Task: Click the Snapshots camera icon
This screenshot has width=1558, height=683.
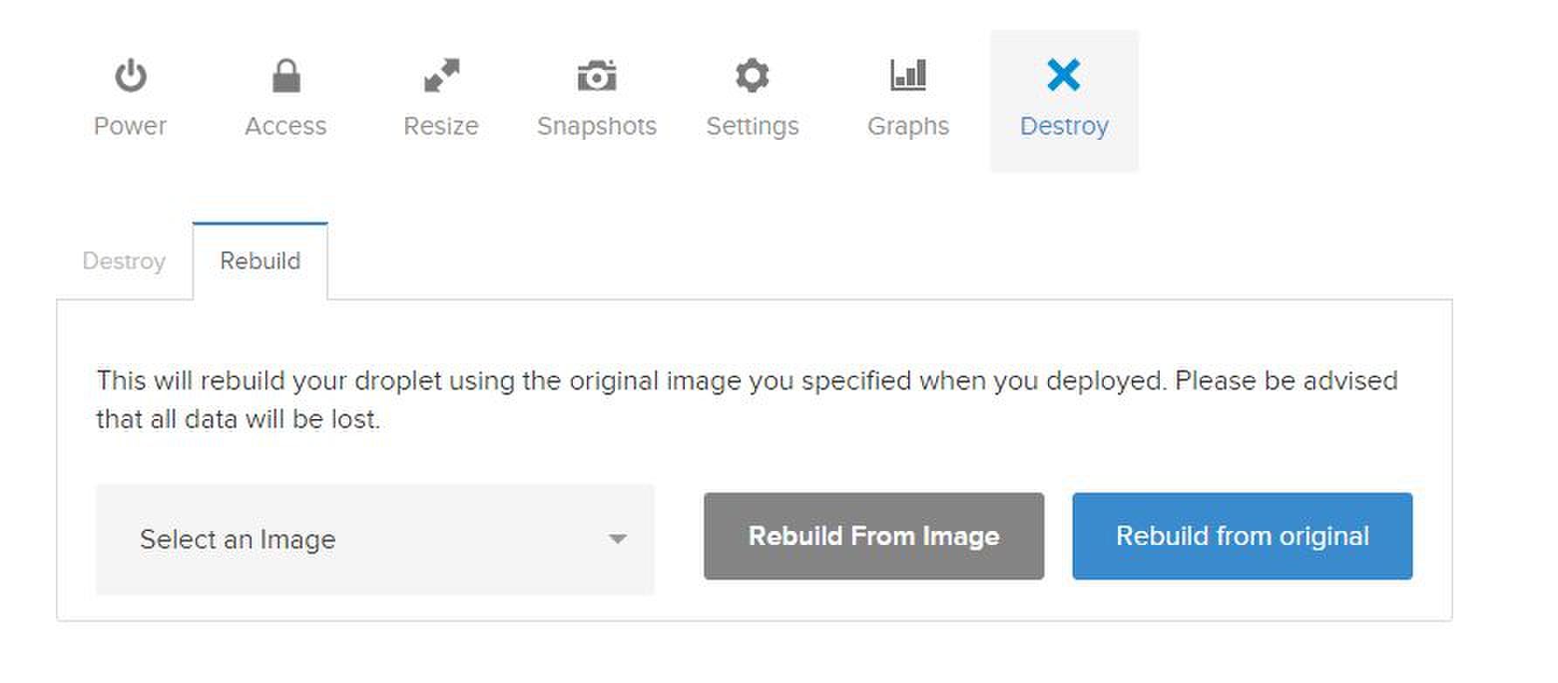Action: 596,76
